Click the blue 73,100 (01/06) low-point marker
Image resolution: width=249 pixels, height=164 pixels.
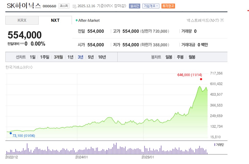coord(10,133)
